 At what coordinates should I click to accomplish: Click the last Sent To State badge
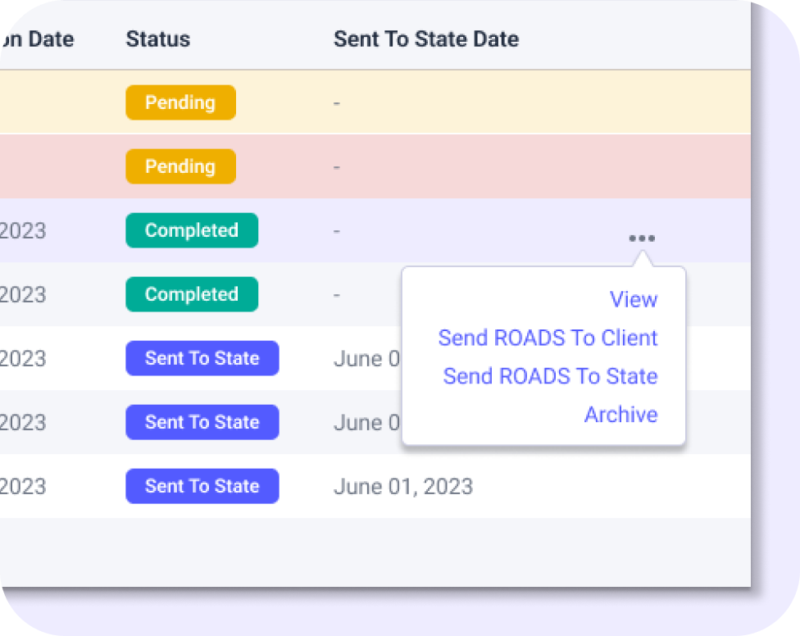(202, 486)
